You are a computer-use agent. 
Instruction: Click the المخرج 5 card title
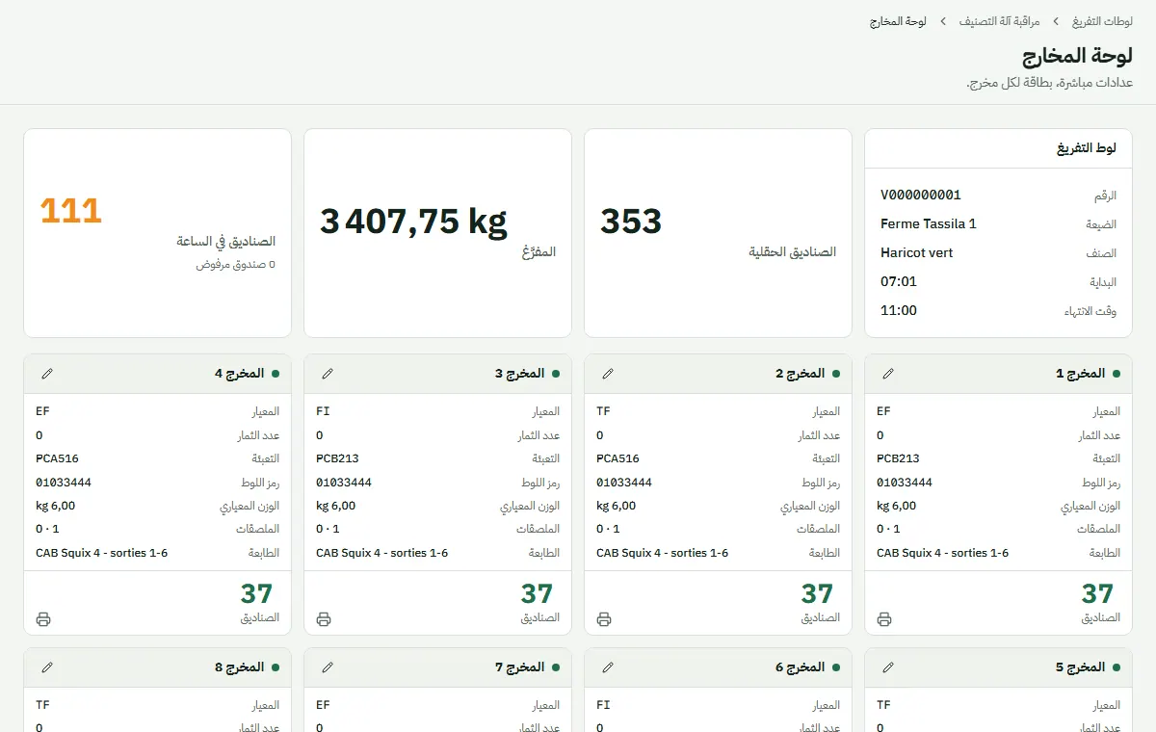tap(1081, 667)
